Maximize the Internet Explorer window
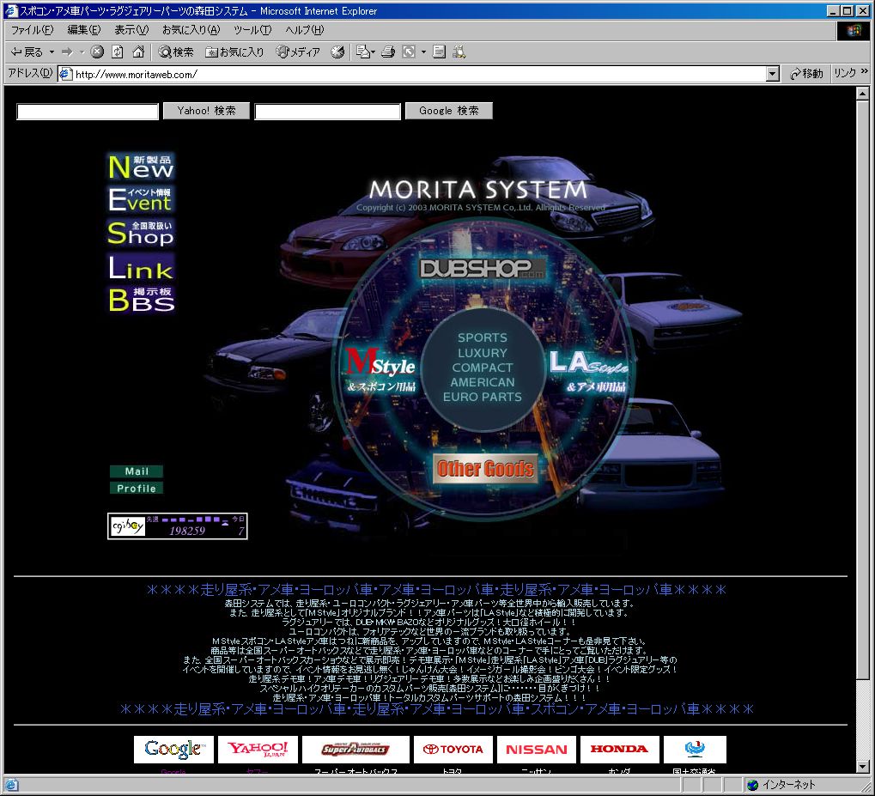Viewport: 875px width, 796px height. tap(848, 10)
